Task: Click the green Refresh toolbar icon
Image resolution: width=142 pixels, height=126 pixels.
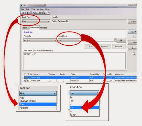Action: click(40, 13)
